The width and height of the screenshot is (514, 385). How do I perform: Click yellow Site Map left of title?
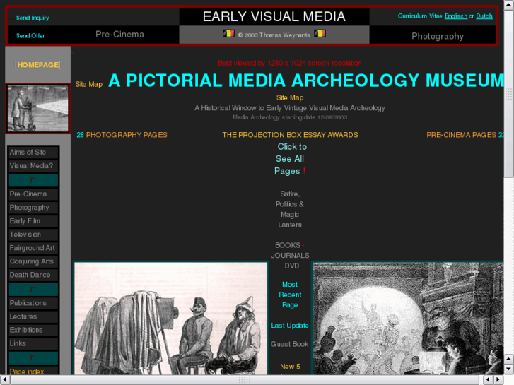pyautogui.click(x=89, y=84)
